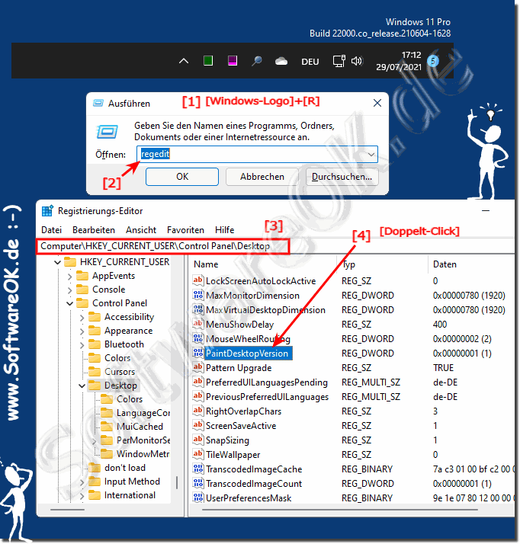Image resolution: width=520 pixels, height=544 pixels.
Task: Open the OneDrive cloud tray icon
Action: (x=281, y=62)
